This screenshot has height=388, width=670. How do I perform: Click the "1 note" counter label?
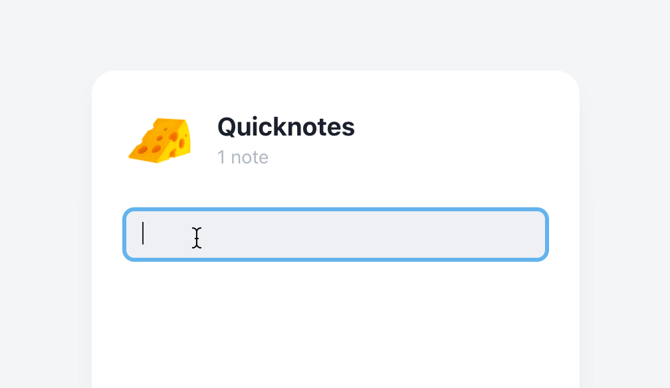coord(243,157)
